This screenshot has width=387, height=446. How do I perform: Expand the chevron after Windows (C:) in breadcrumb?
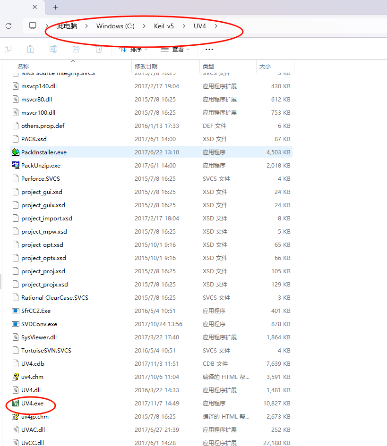(144, 26)
